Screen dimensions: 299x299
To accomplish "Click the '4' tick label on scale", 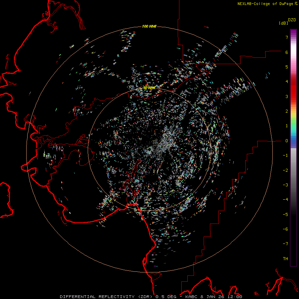I will tap(286, 82).
